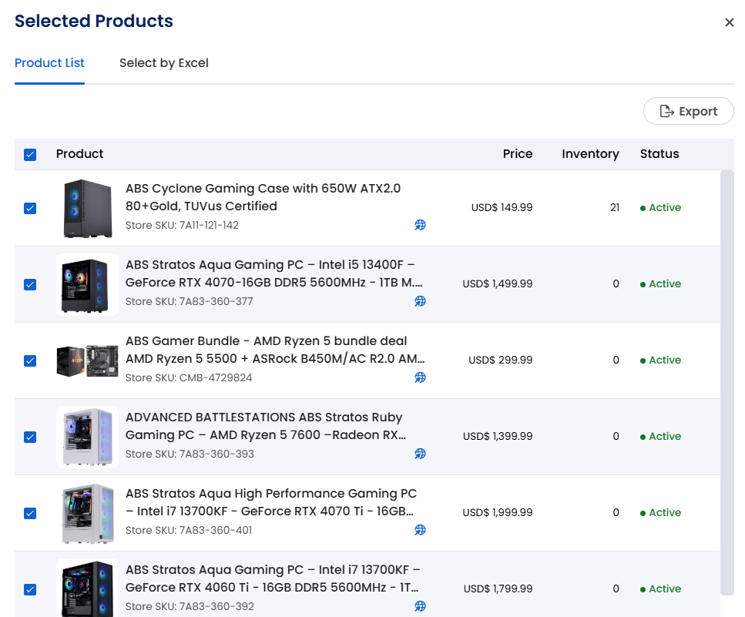The image size is (745, 617).
Task: Open the Select by Excel tab
Action: (164, 63)
